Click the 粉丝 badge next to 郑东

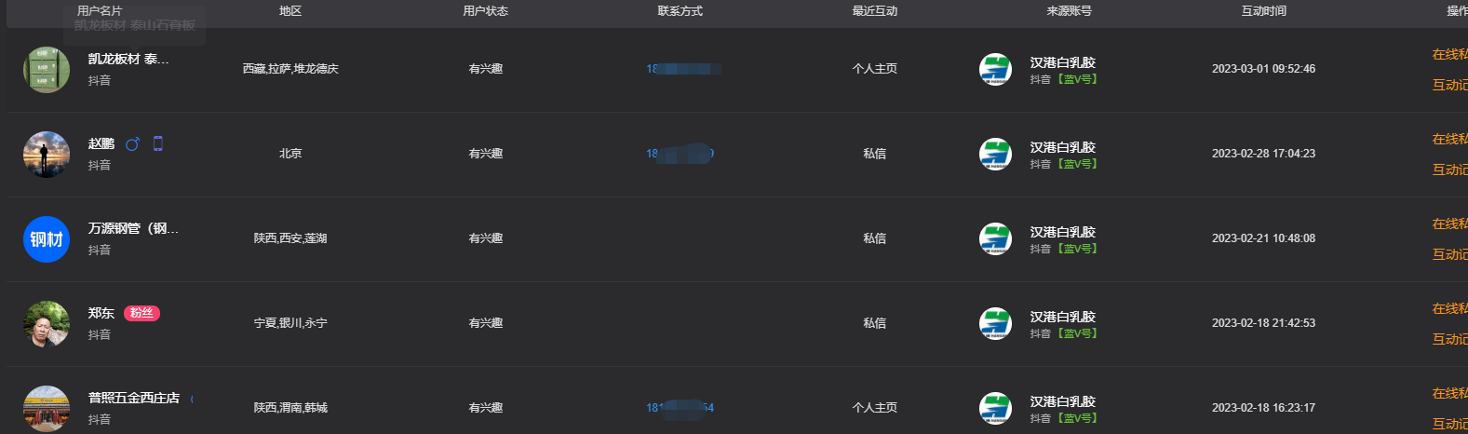point(141,313)
